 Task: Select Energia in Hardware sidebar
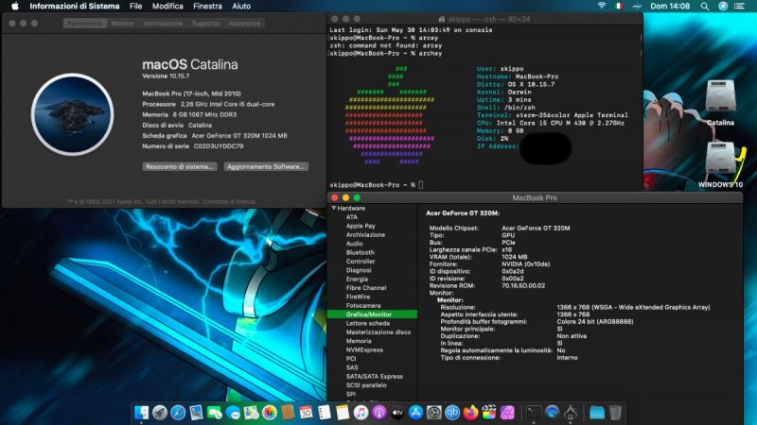coord(357,279)
